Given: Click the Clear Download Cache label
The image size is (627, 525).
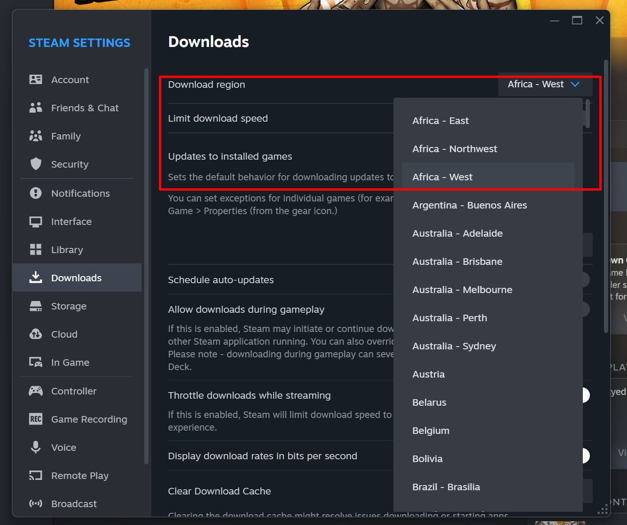Looking at the screenshot, I should [x=219, y=491].
